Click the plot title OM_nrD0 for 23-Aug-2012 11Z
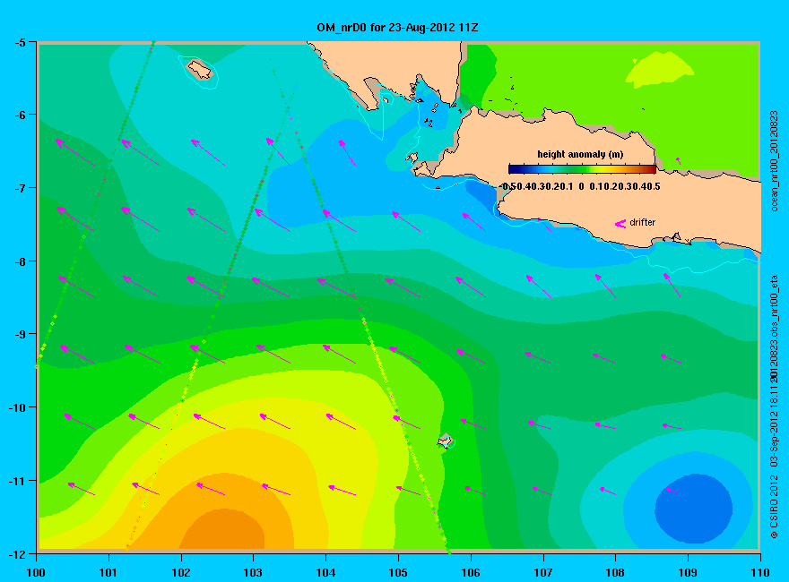This screenshot has height=582, width=789. point(397,28)
